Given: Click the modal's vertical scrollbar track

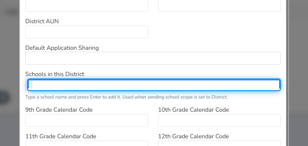Looking at the screenshot, I should coord(287,73).
